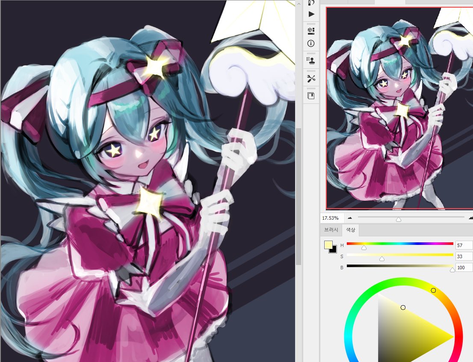
Task: Open the Clone Source stamp icon
Action: click(x=311, y=60)
